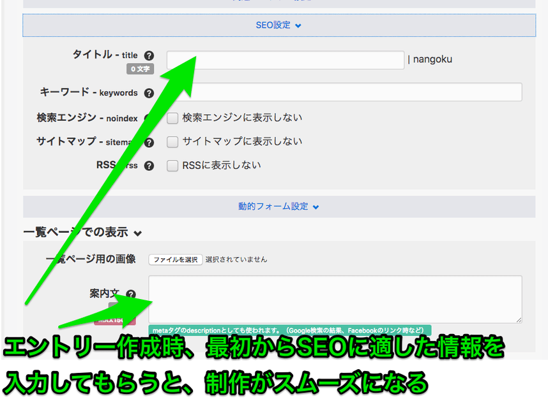
Task: Toggle the 一覧ページでの表示 section chevron
Action: 138,233
